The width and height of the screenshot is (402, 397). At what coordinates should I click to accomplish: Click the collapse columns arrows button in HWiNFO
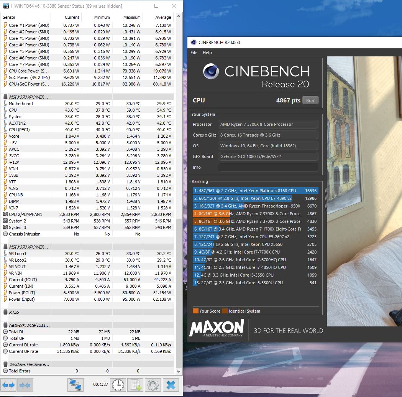click(25, 385)
